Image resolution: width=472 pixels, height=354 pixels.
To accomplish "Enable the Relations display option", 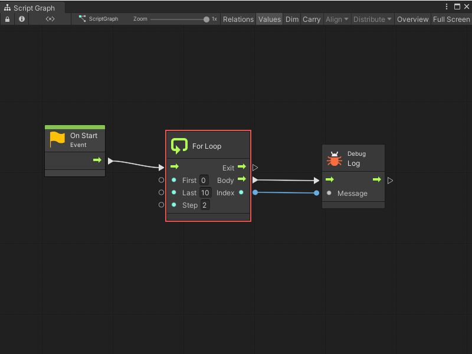I will (x=238, y=19).
